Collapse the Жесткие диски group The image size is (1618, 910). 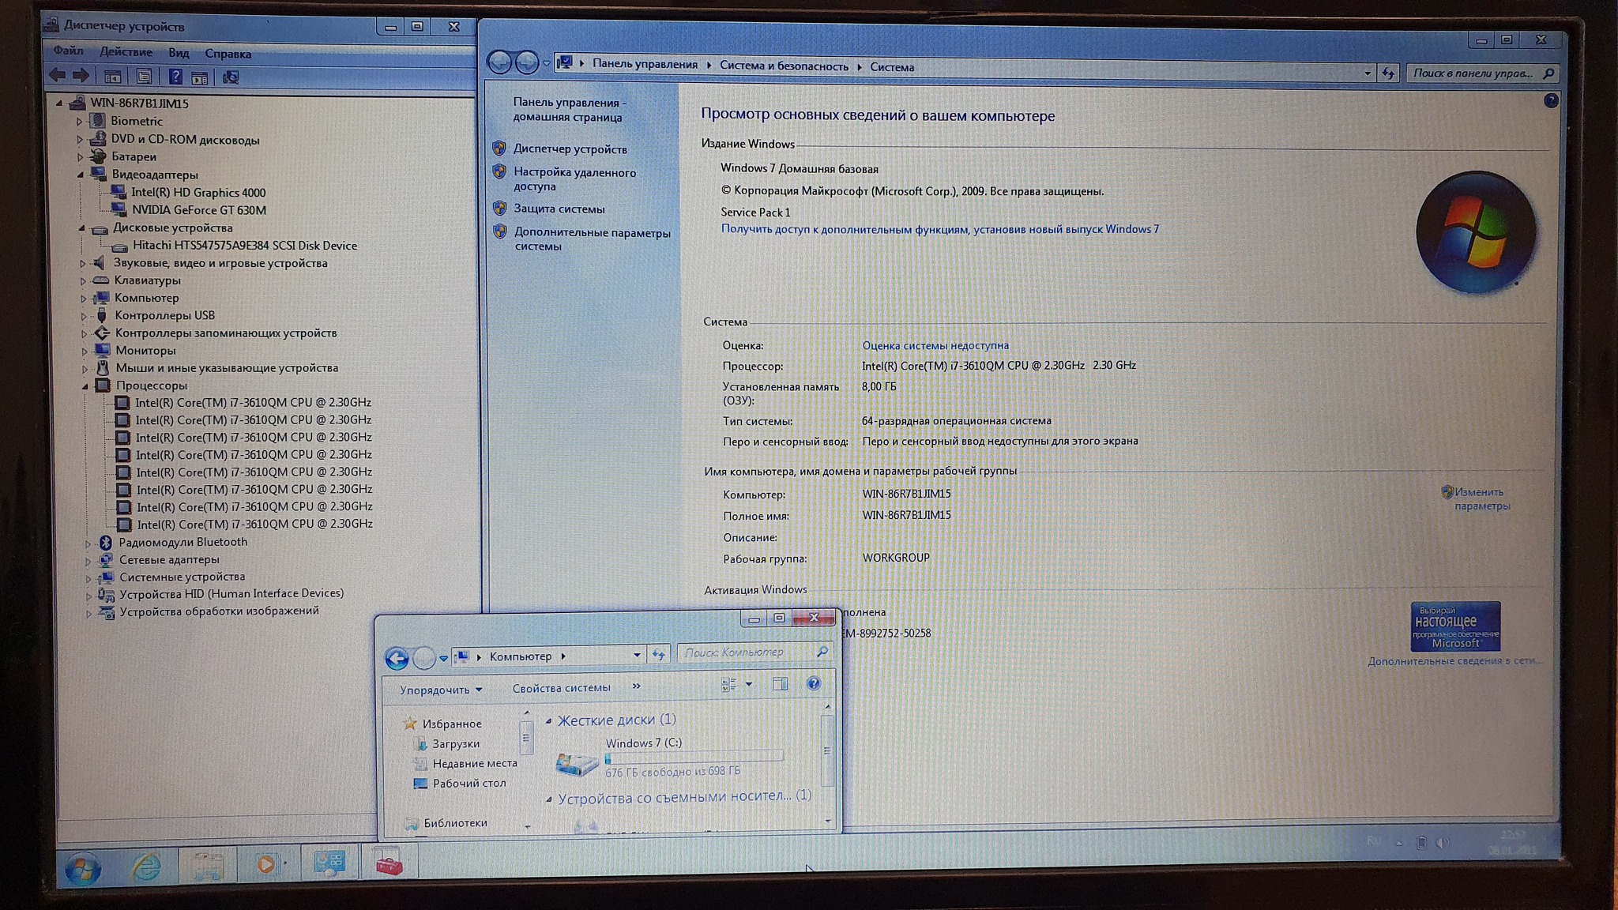click(x=549, y=720)
